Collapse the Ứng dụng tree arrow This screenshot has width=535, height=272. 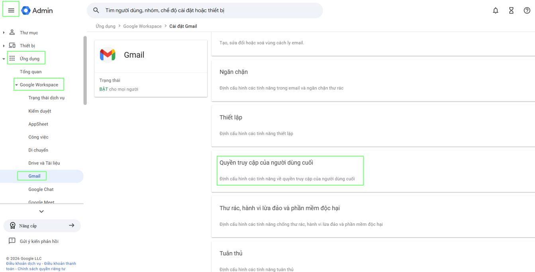pos(4,59)
